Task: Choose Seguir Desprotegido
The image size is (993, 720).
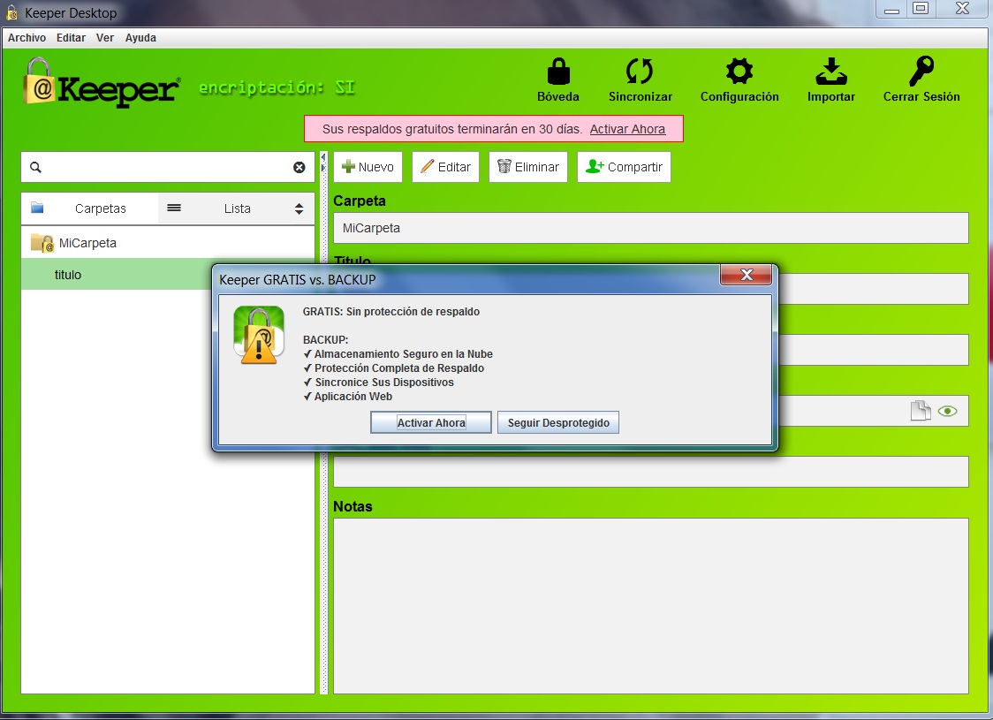Action: (x=558, y=422)
